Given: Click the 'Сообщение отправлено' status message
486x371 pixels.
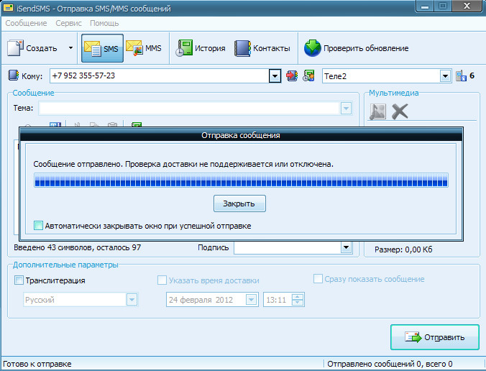Looking at the screenshot, I should point(183,164).
